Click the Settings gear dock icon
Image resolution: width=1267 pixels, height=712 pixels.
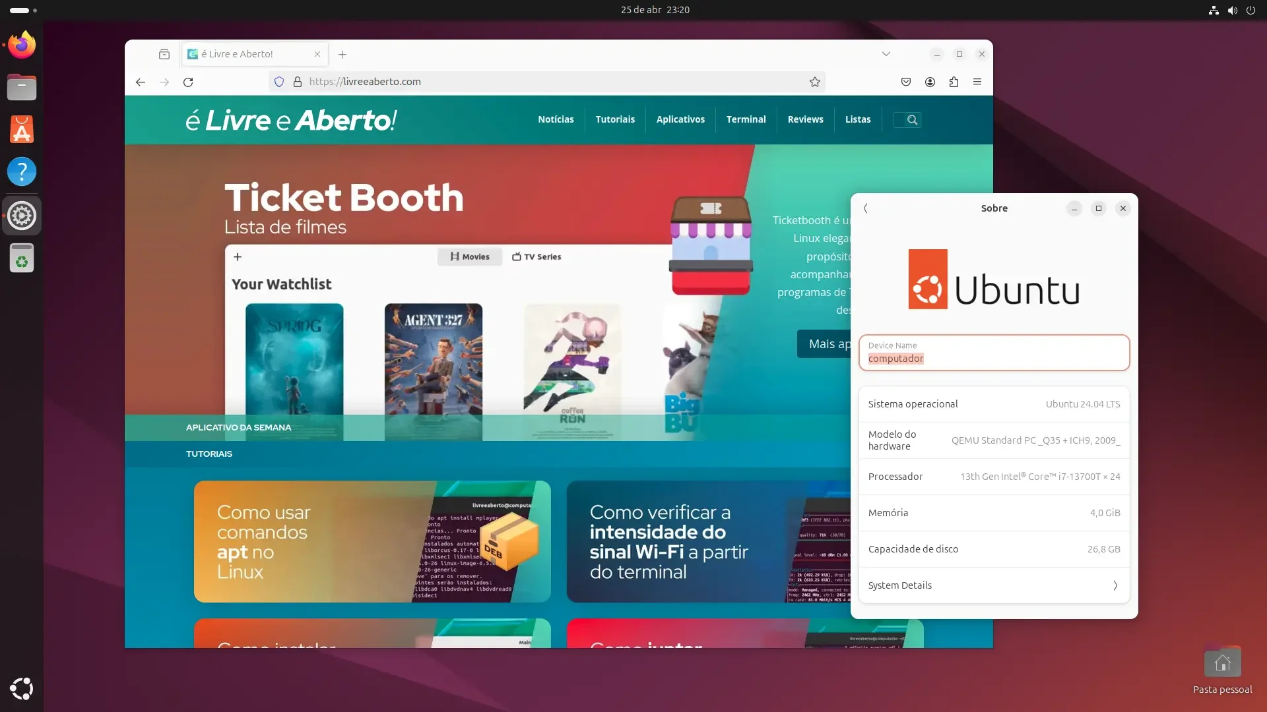[x=22, y=216]
